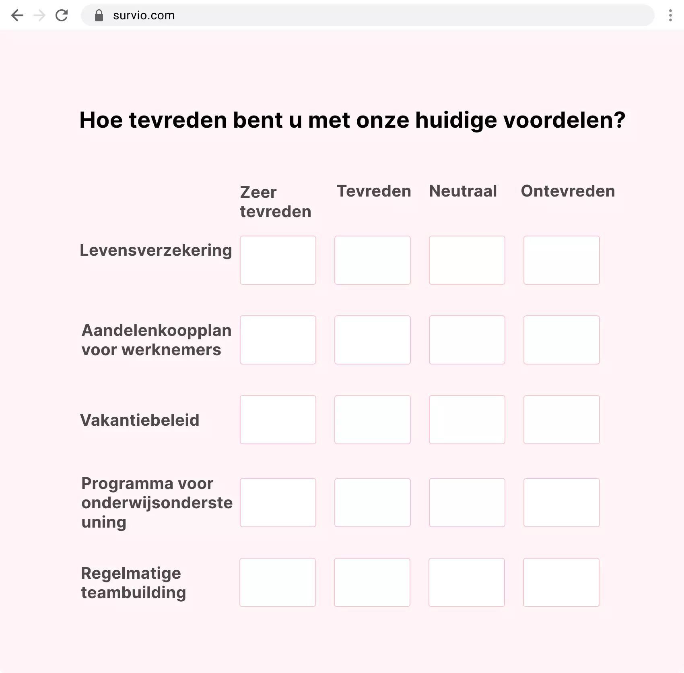684x673 pixels.
Task: Select Neutraal for Levensverzekering
Action: 467,260
